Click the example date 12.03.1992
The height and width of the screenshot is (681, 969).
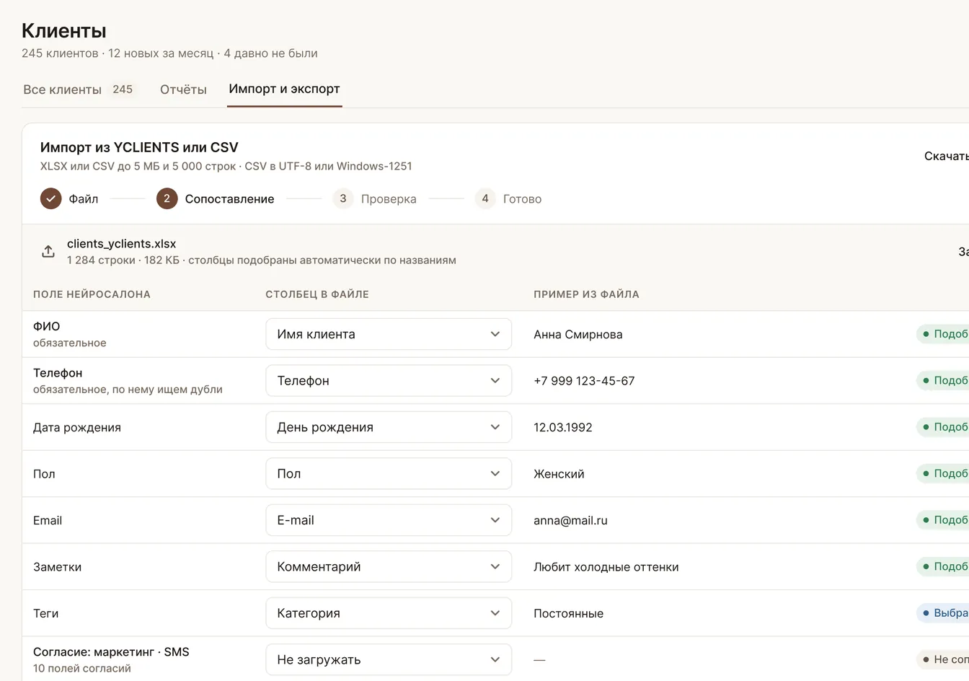pos(562,428)
